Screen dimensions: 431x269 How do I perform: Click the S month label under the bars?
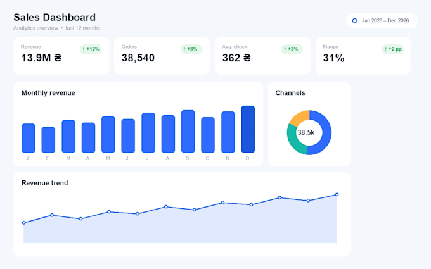pyautogui.click(x=188, y=158)
